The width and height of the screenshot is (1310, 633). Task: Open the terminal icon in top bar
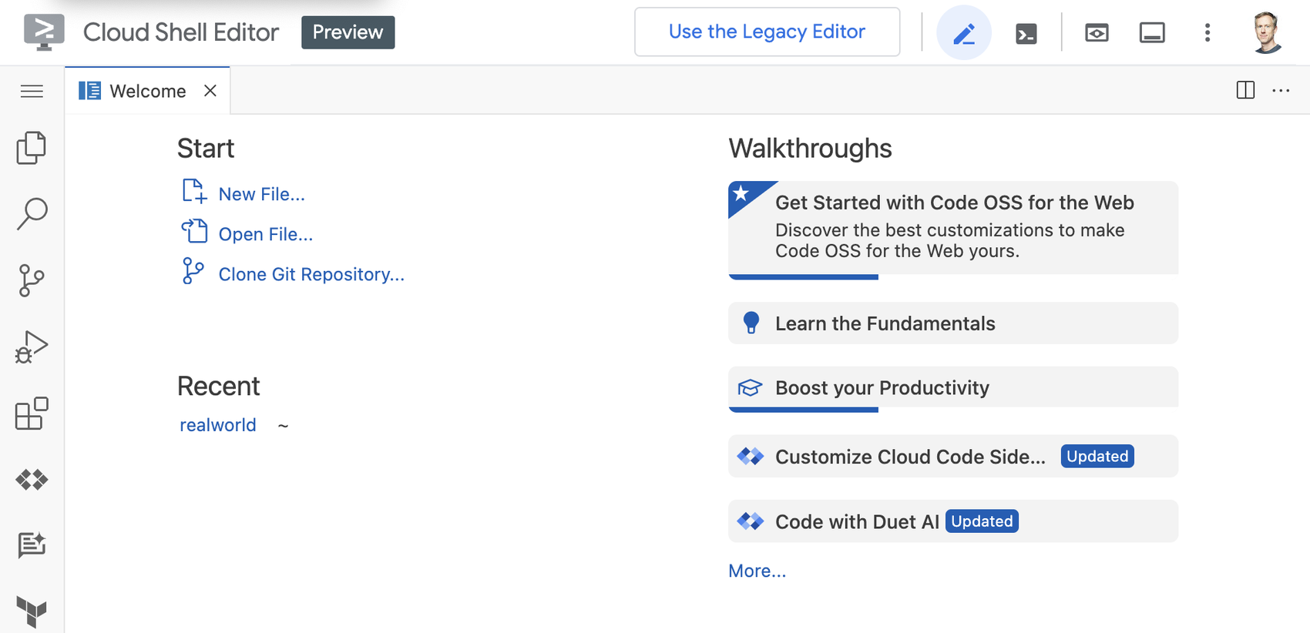pos(1026,33)
